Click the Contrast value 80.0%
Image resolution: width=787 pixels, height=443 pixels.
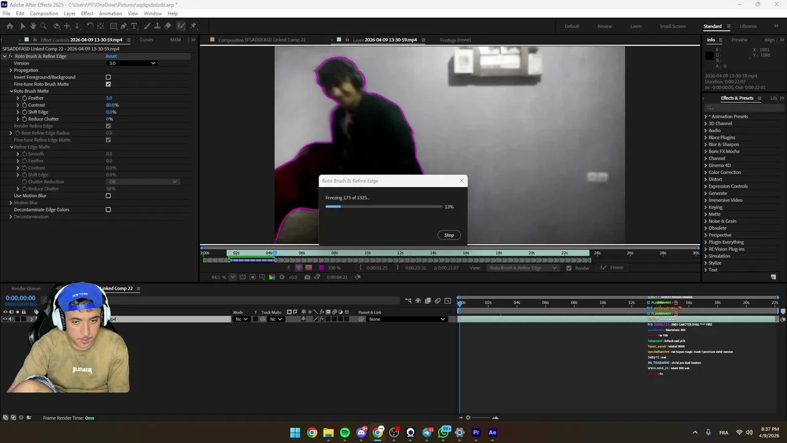112,105
